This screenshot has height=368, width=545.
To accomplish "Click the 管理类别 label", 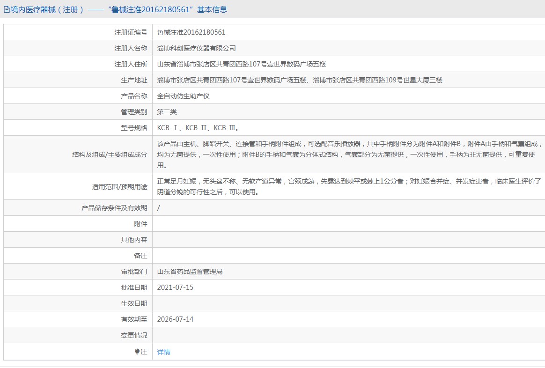I will [134, 112].
